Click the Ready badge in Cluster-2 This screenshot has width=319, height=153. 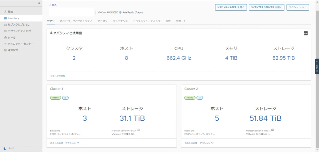click(x=189, y=98)
